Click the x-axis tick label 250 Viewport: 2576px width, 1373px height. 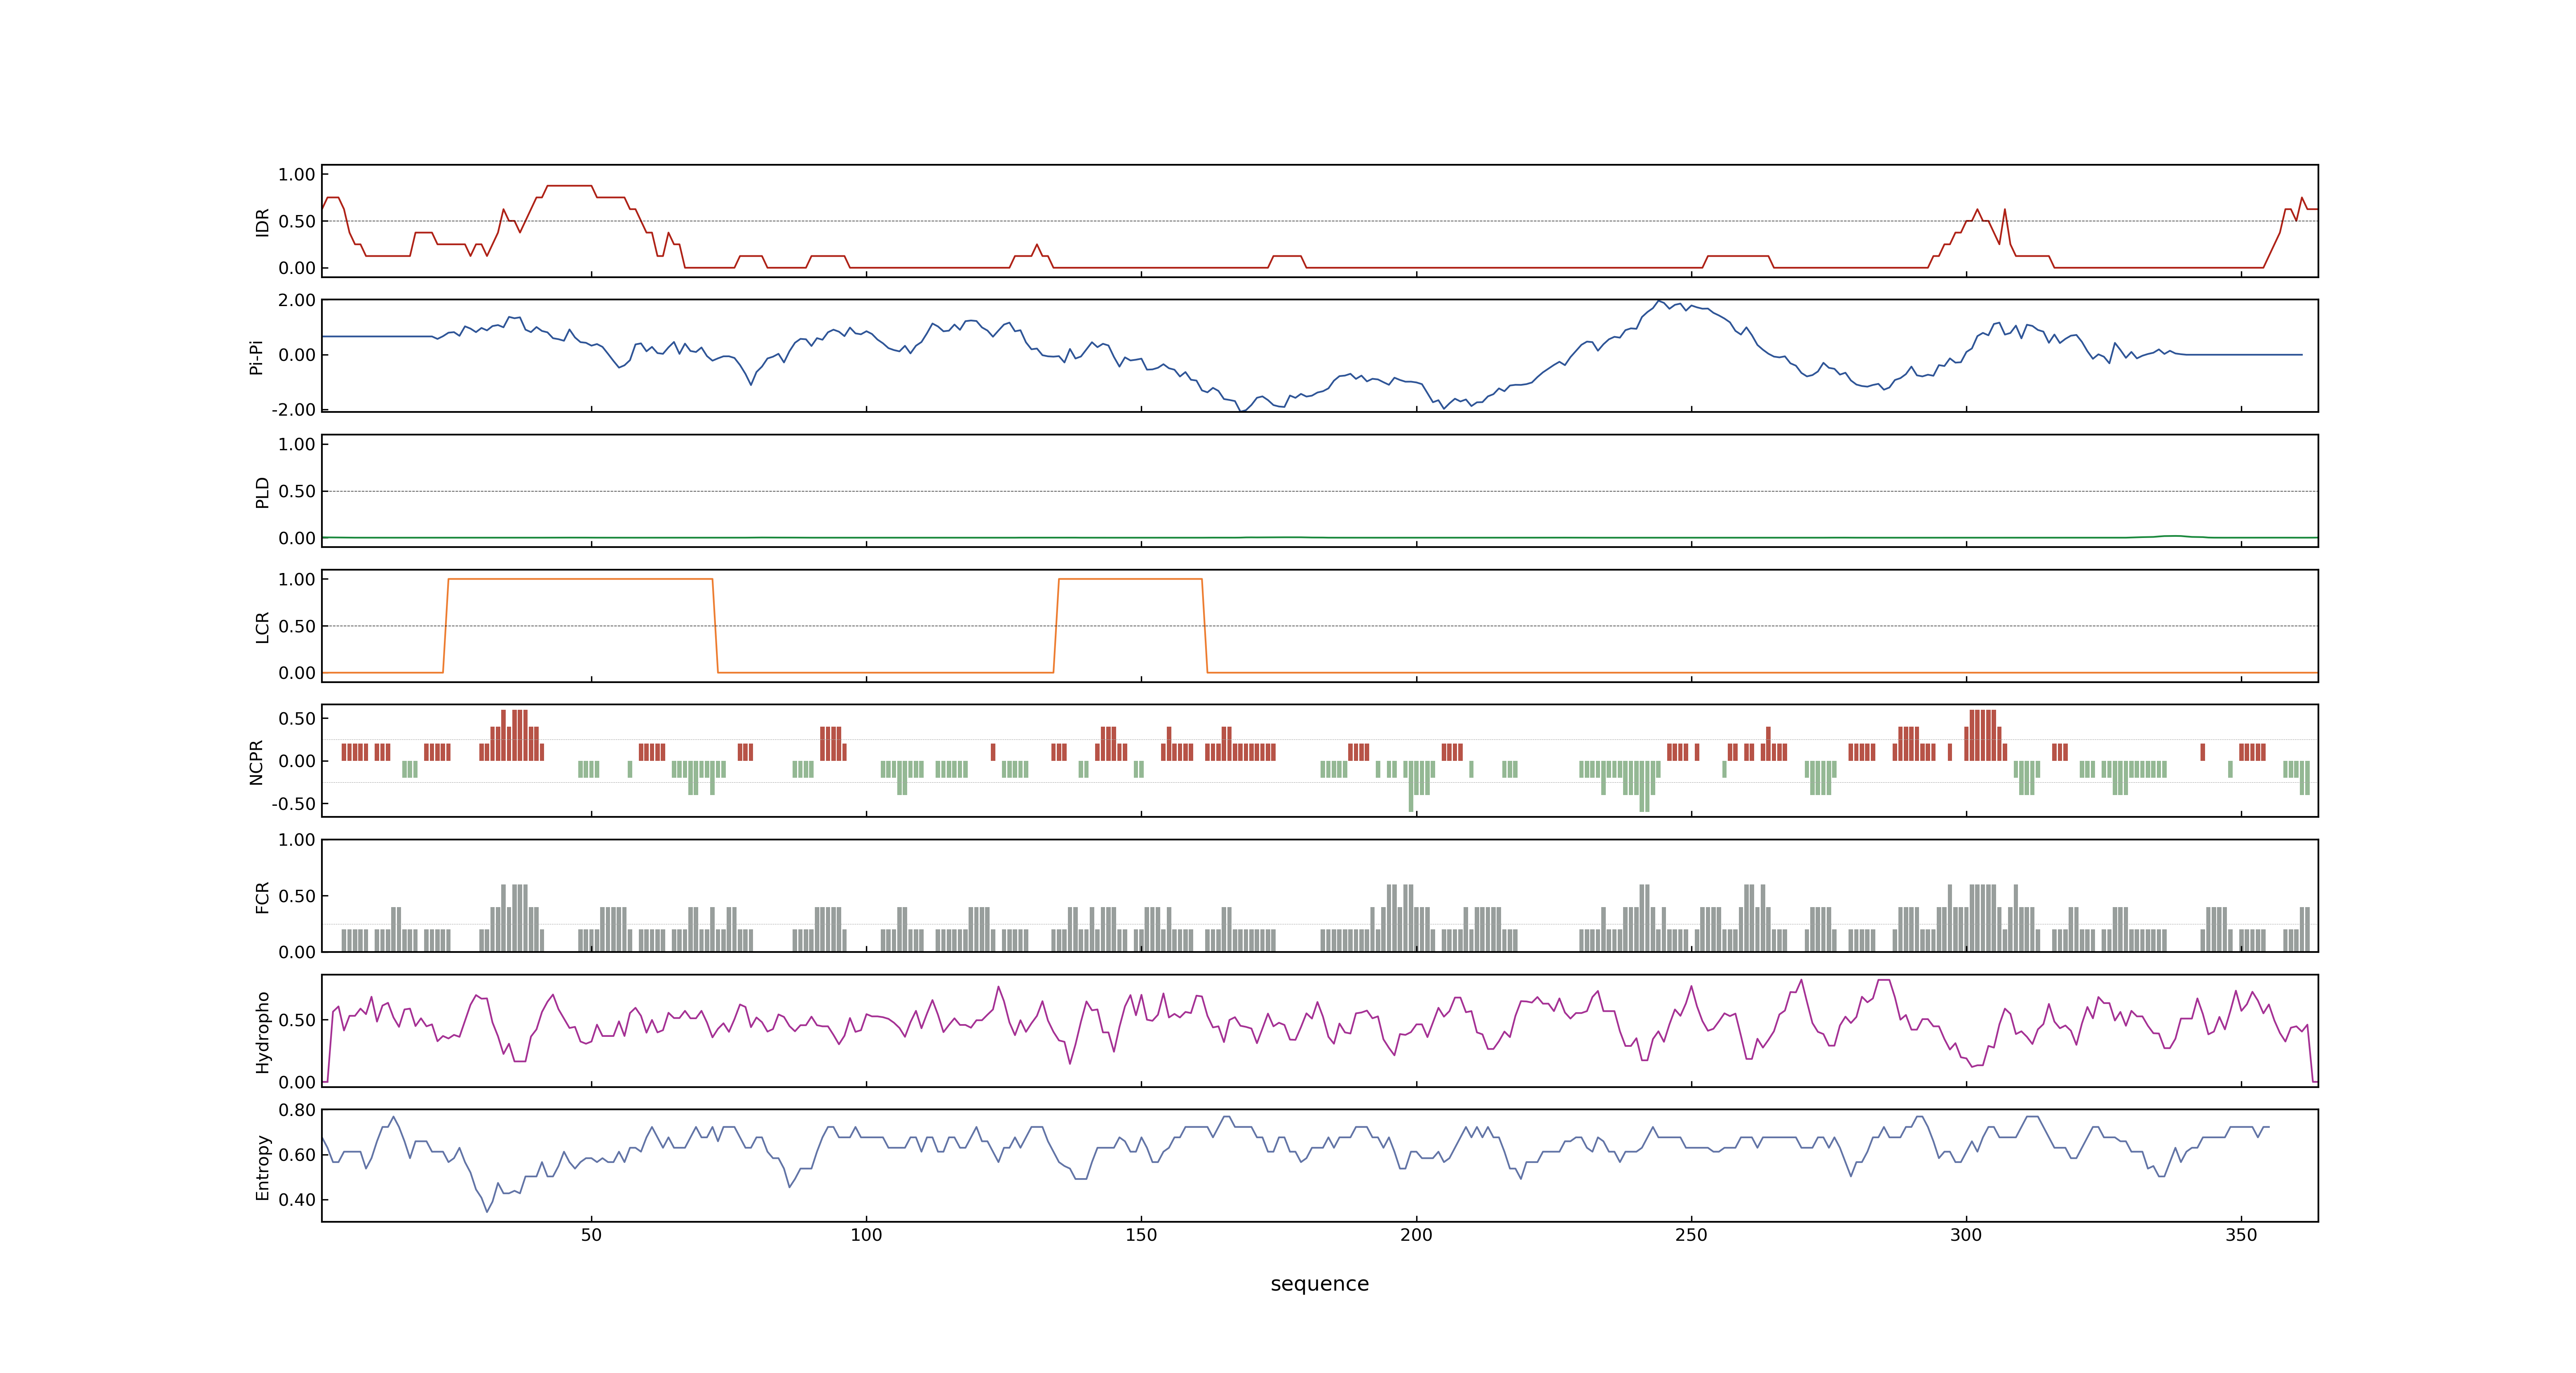pos(1691,1235)
